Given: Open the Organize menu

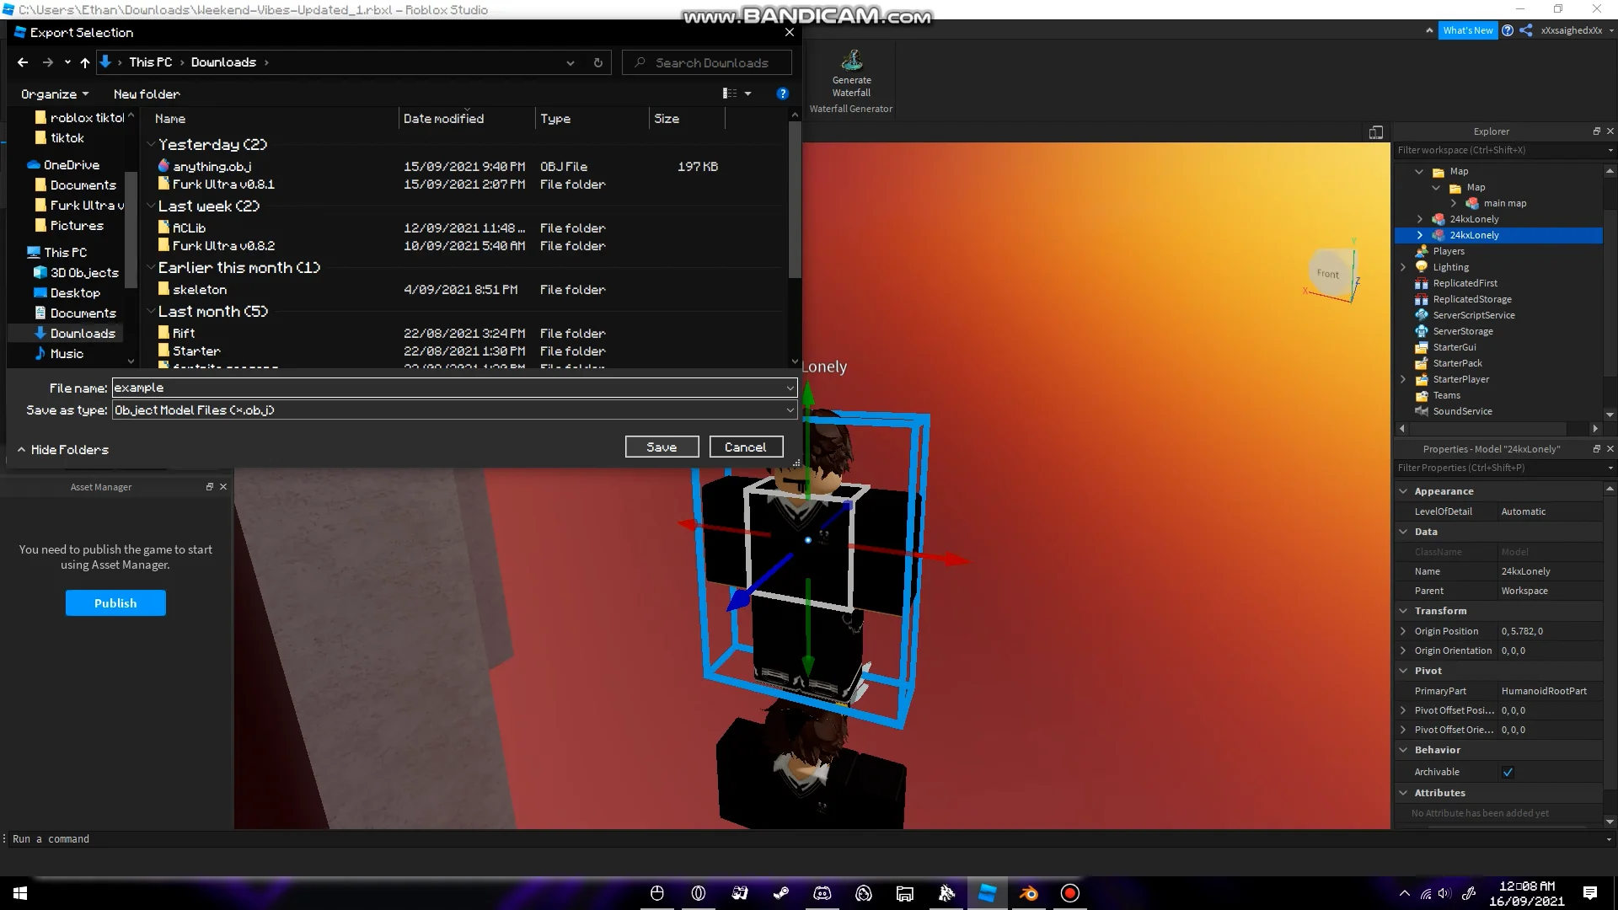Looking at the screenshot, I should pyautogui.click(x=55, y=94).
